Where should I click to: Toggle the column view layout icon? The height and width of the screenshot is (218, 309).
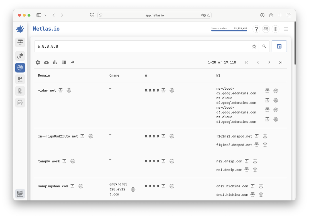[64, 62]
